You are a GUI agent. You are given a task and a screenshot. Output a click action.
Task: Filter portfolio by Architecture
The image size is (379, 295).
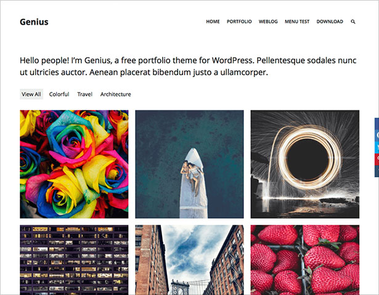[x=115, y=94]
